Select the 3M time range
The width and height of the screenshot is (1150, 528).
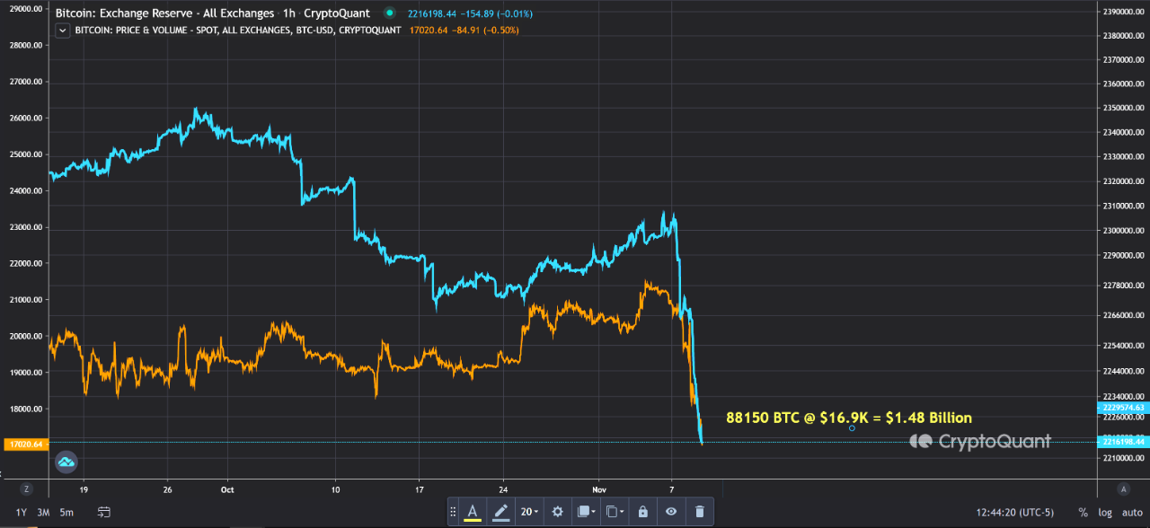43,512
